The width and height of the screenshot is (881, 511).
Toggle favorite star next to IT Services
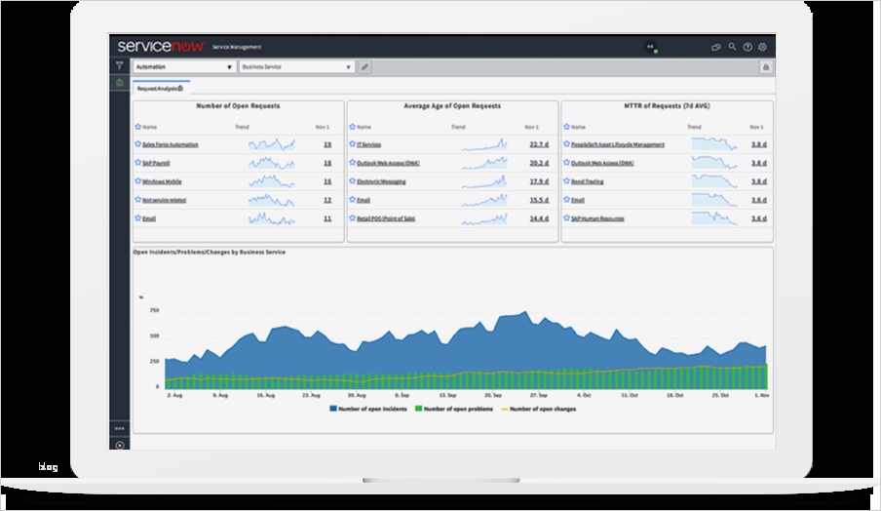click(353, 144)
